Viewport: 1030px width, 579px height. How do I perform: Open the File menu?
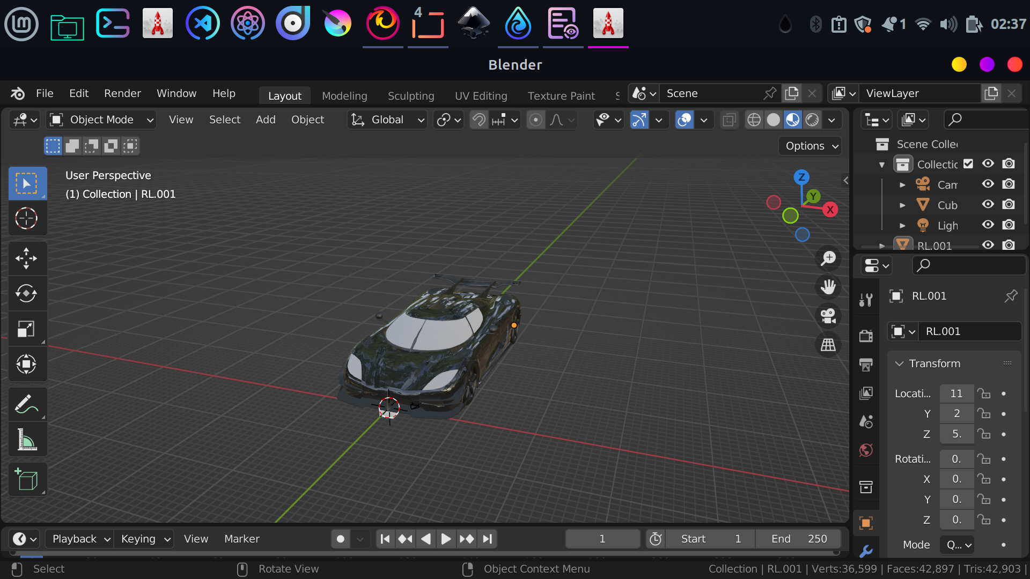tap(45, 93)
